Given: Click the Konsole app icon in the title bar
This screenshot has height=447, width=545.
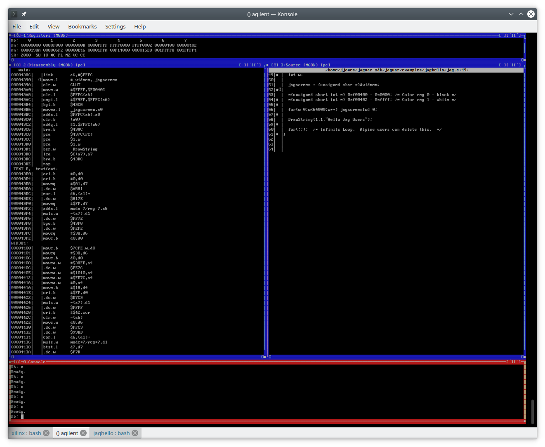Looking at the screenshot, I should click(14, 14).
